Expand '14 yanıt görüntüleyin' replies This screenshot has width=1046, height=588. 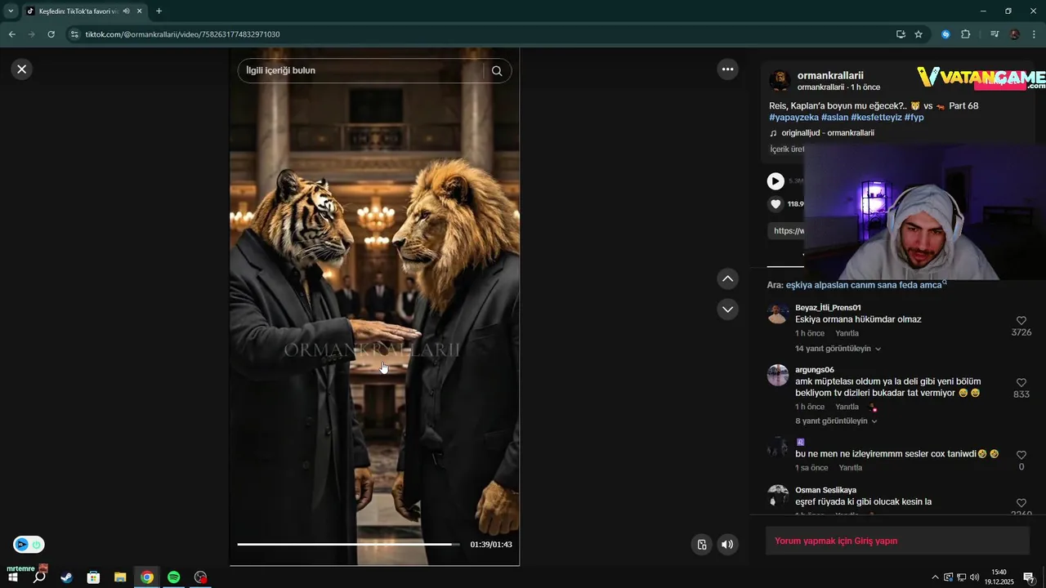[838, 349]
